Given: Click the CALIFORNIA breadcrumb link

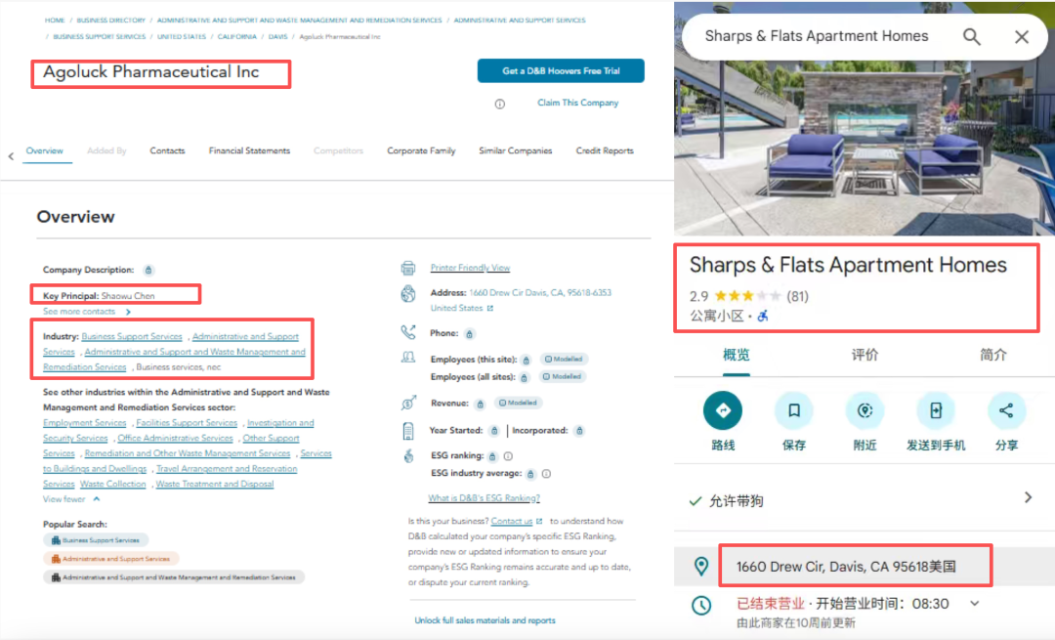Looking at the screenshot, I should tap(236, 37).
